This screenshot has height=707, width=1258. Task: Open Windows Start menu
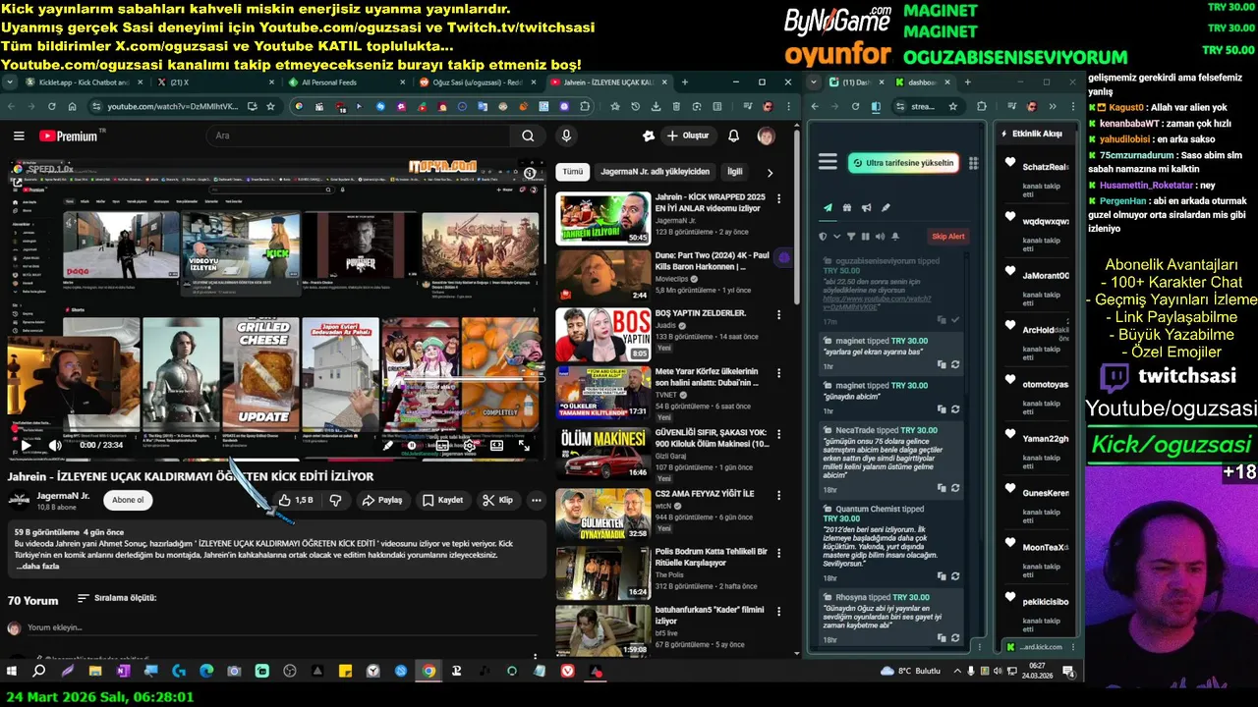pos(12,672)
